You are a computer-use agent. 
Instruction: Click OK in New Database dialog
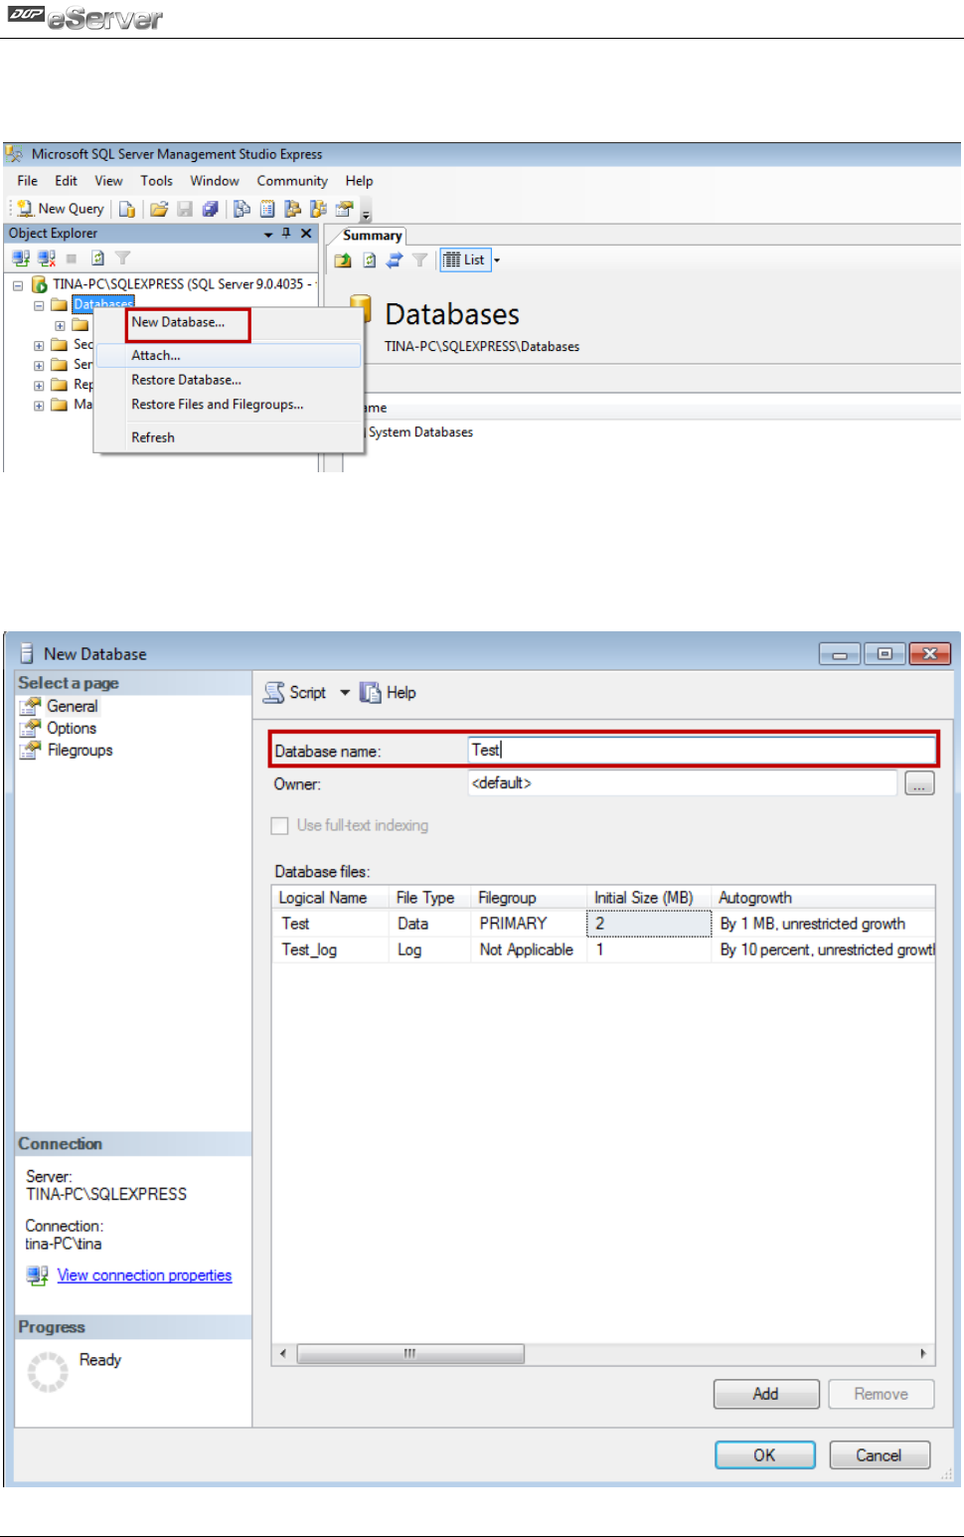(765, 1454)
